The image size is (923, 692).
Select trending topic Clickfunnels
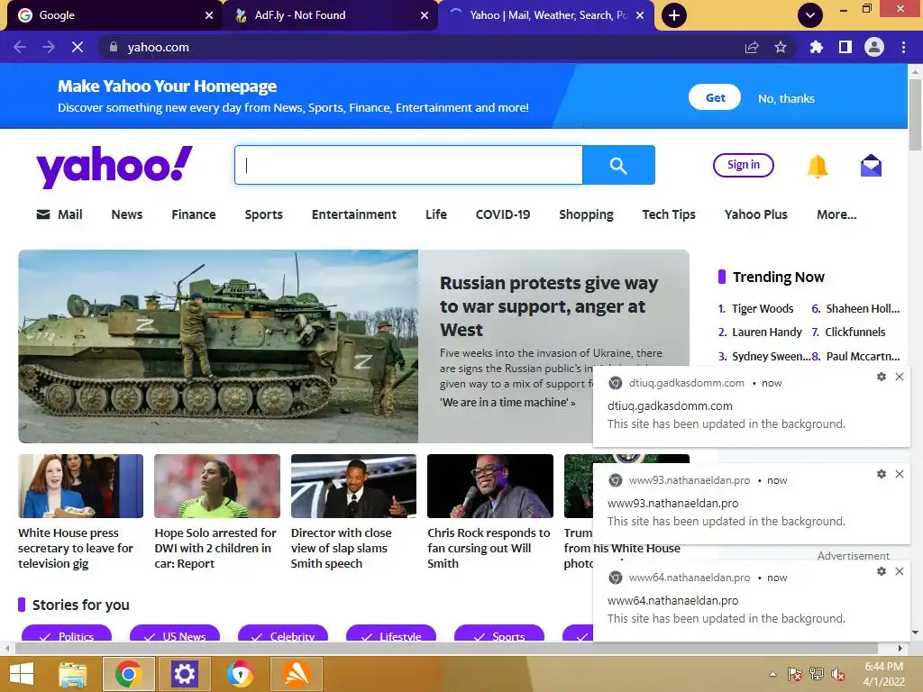(854, 332)
